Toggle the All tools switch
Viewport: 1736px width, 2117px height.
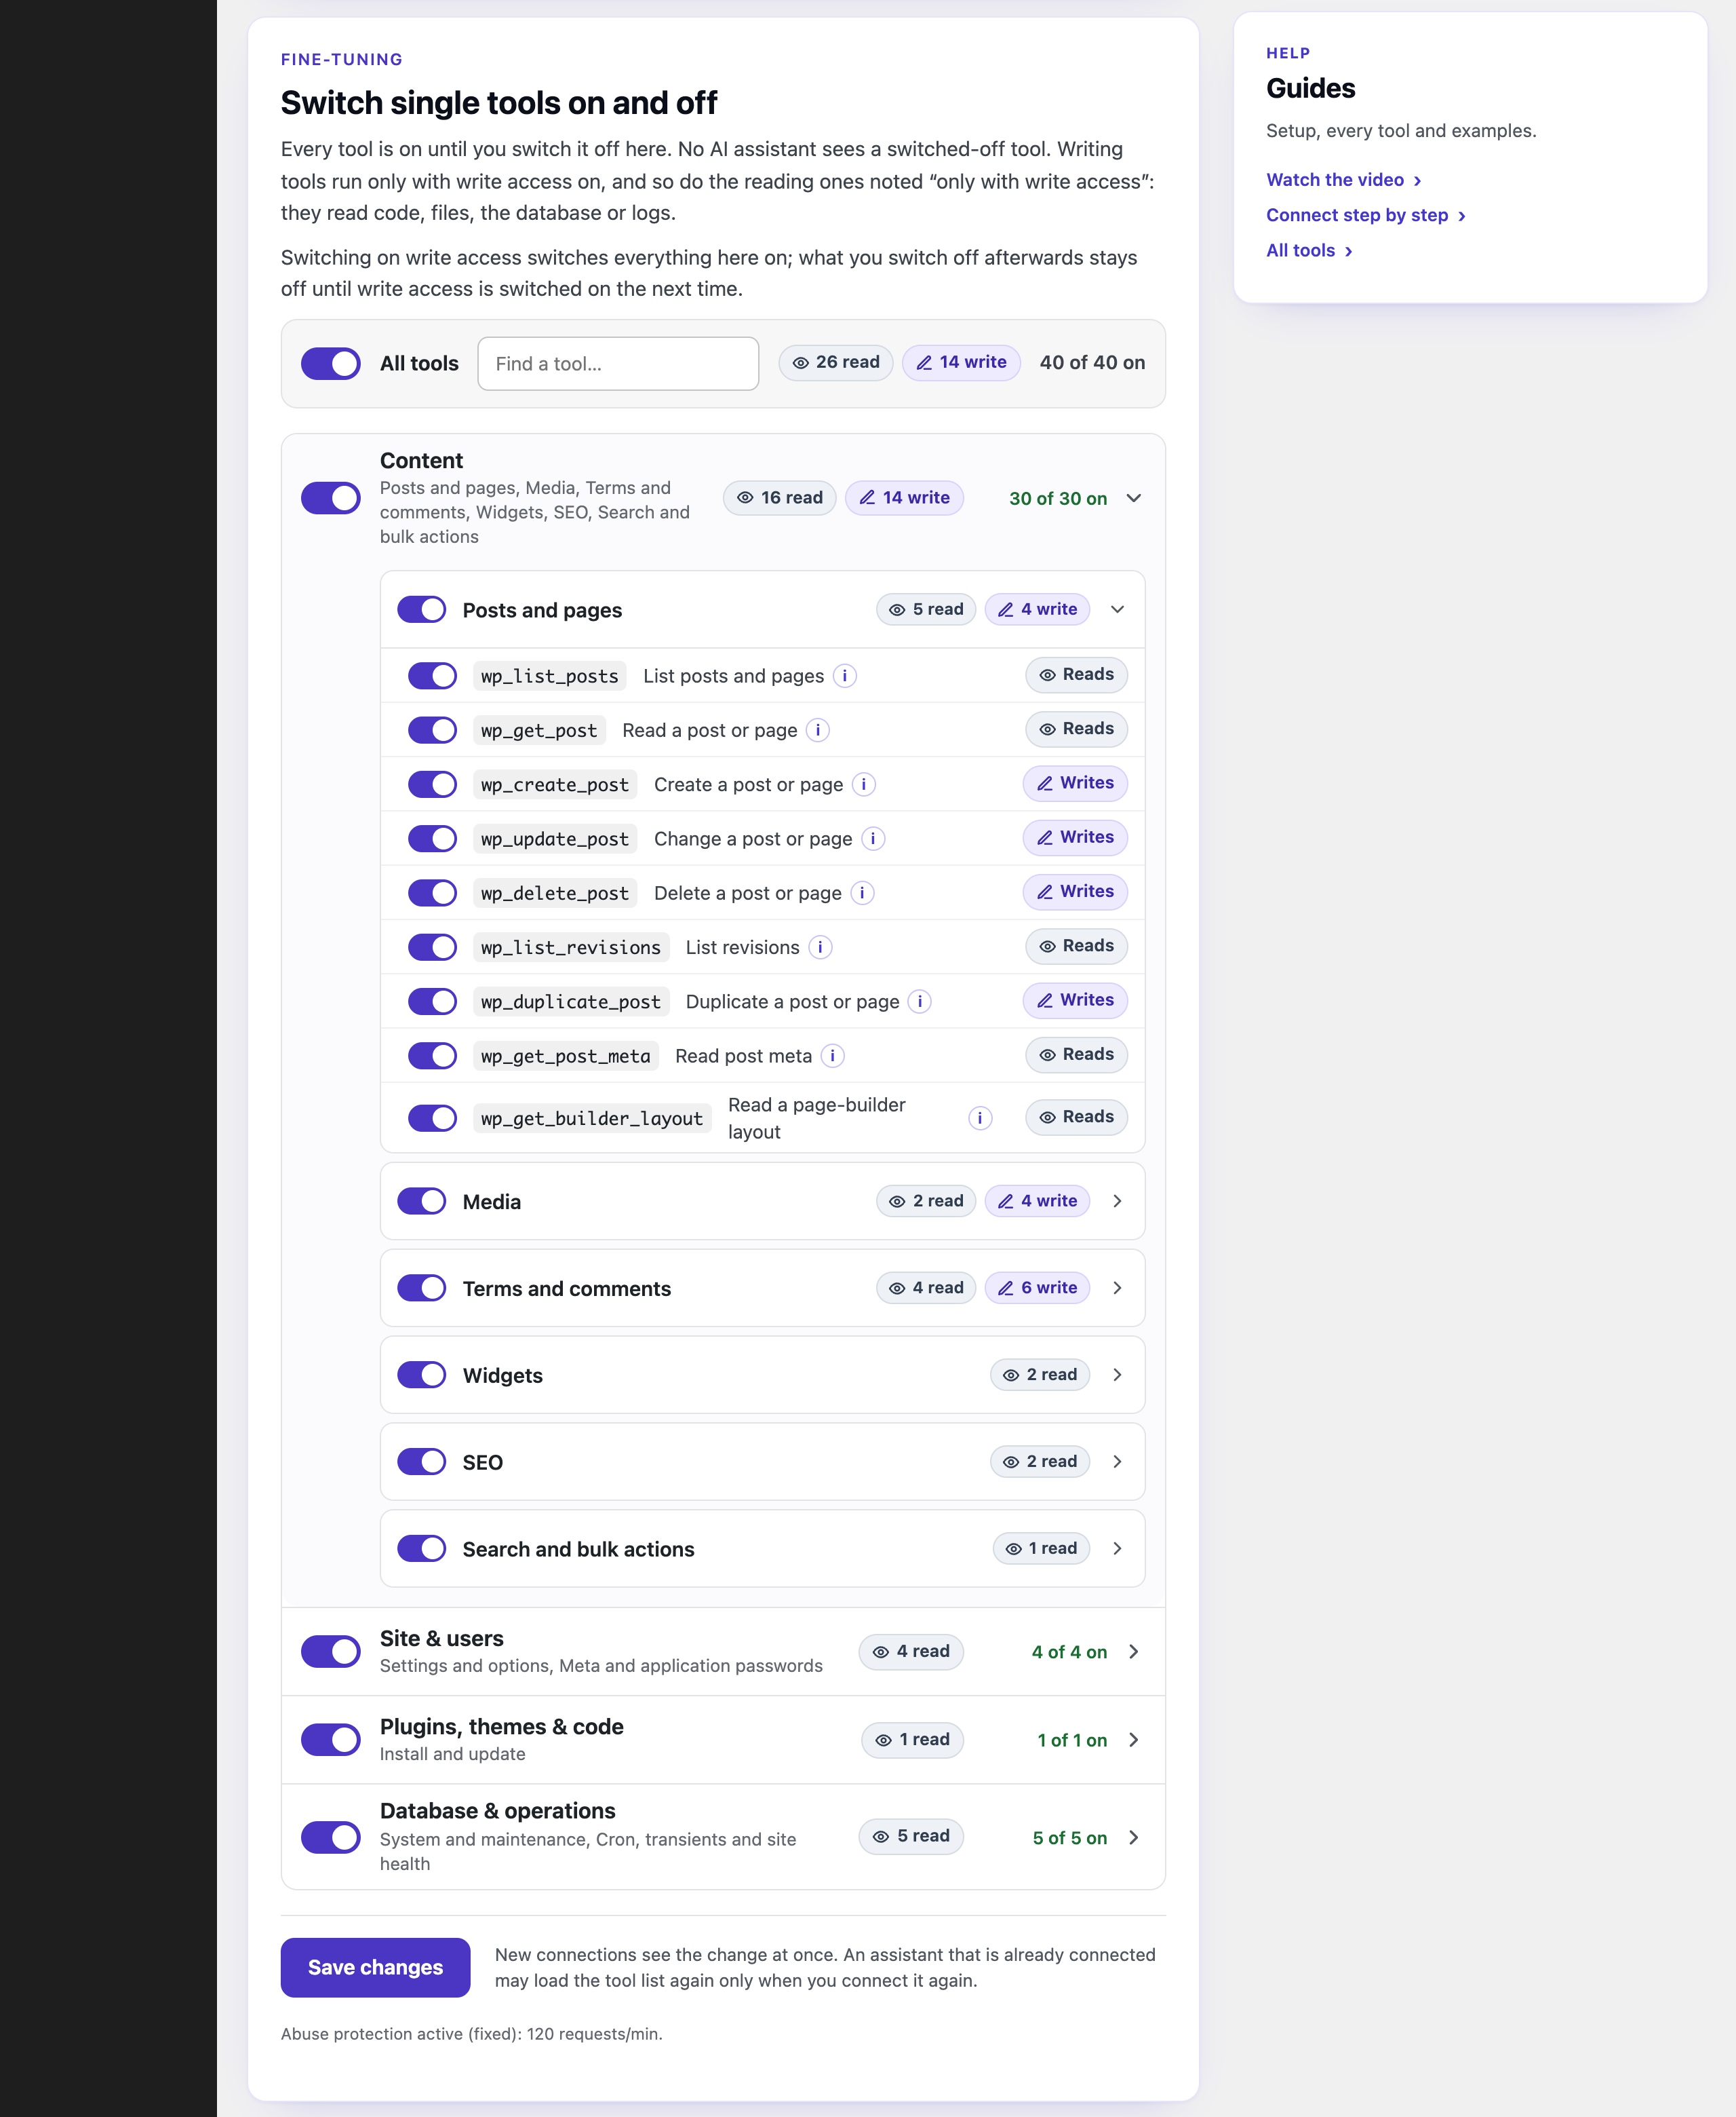click(x=331, y=364)
